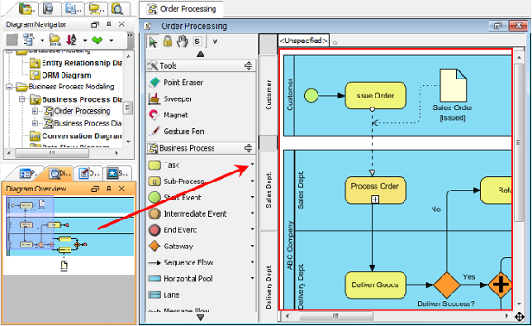Expand hidden palette tools chevron
Image resolution: width=532 pixels, height=326 pixels.
[x=214, y=42]
